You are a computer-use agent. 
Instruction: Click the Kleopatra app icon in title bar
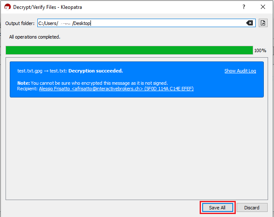pyautogui.click(x=8, y=7)
